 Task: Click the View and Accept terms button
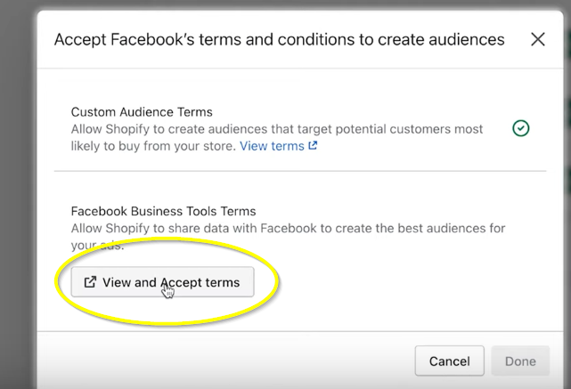pyautogui.click(x=162, y=282)
